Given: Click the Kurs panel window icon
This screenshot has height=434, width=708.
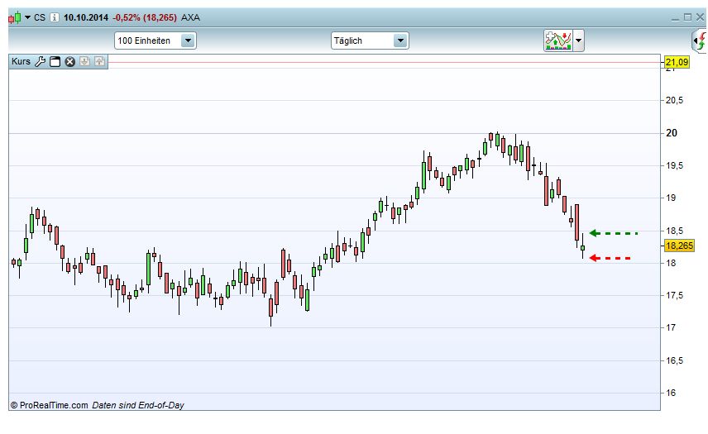Looking at the screenshot, I should coord(55,61).
